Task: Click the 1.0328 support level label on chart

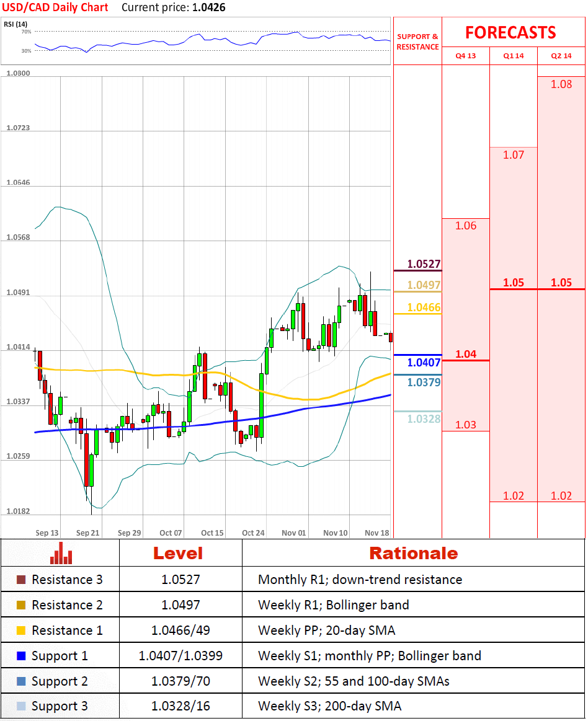Action: click(x=424, y=419)
